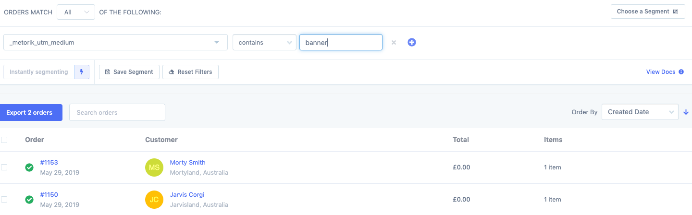Expand the _metorik_utm_medium field dropdown
Viewport: 692px width, 215px height.
pos(115,42)
